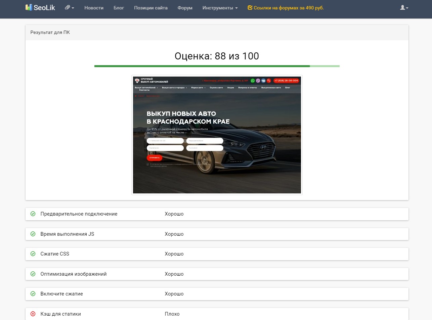The height and width of the screenshot is (320, 432).
Task: Click the green check icon for Время выполнения JS
Action: pyautogui.click(x=33, y=234)
